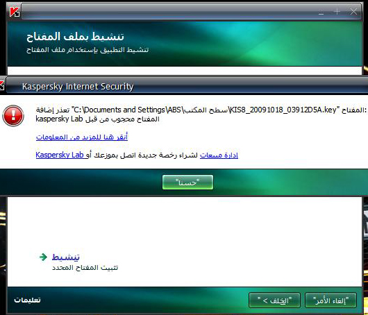This screenshot has height=315, width=368.
Task: Open the إدارة مبيعات sales link
Action: 219,155
